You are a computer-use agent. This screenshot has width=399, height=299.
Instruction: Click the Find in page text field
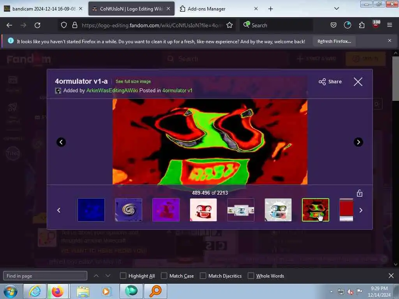(x=45, y=276)
